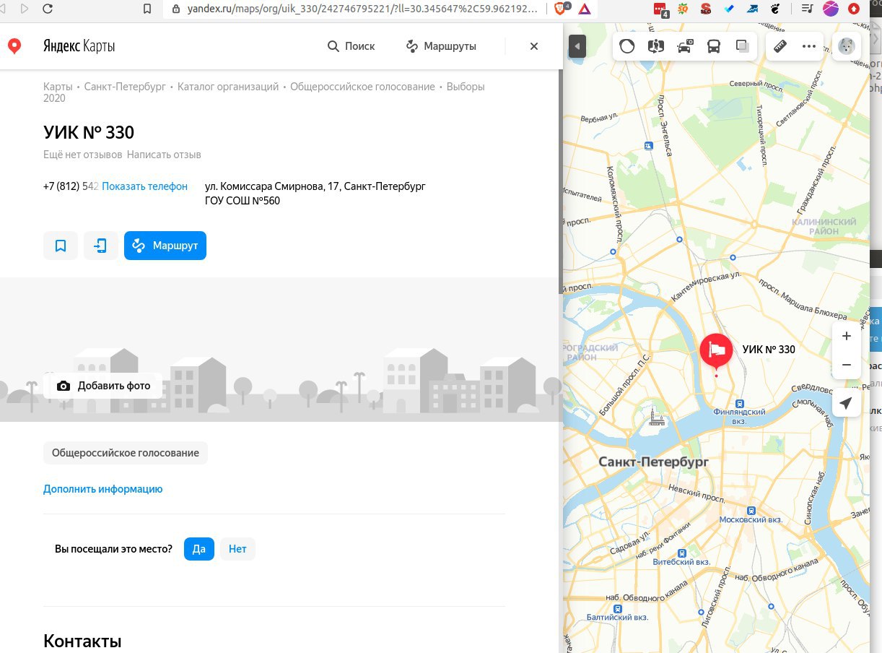Toggle panoramas street view layer
This screenshot has height=653, width=882.
click(656, 46)
